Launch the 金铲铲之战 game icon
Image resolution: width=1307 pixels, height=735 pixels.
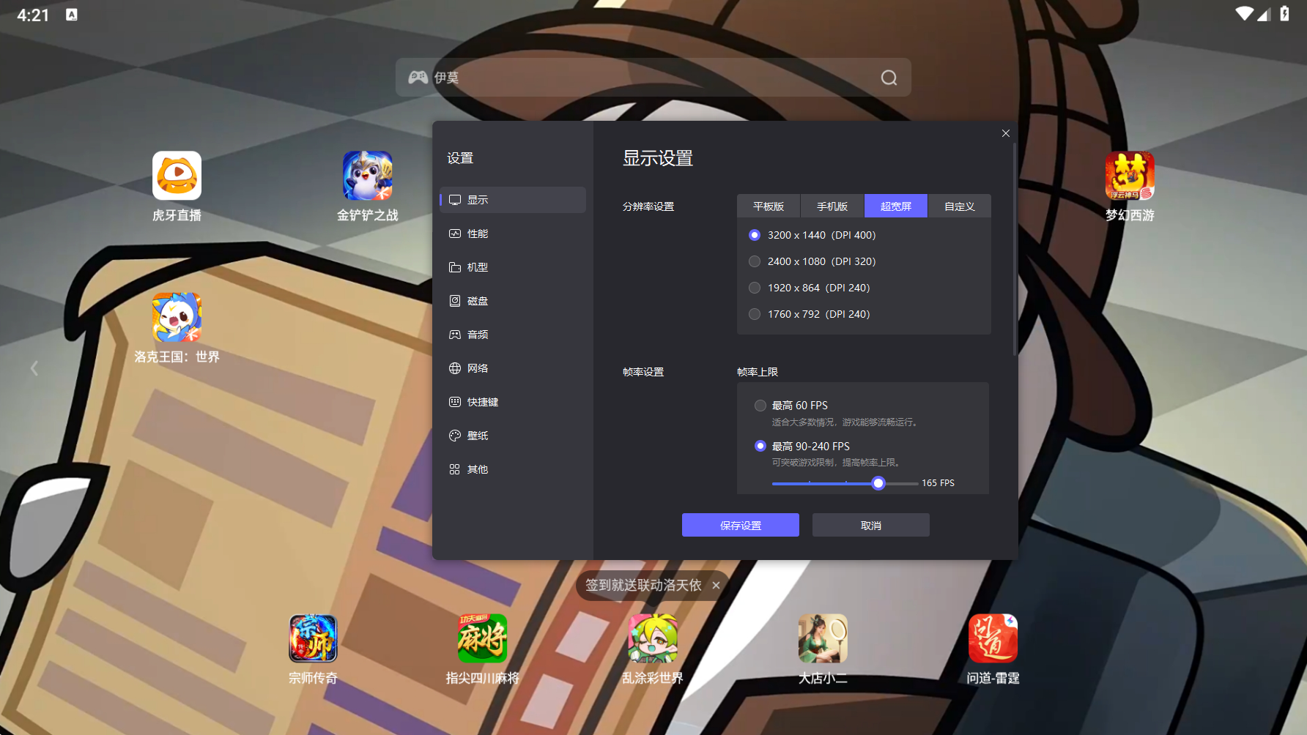coord(367,176)
